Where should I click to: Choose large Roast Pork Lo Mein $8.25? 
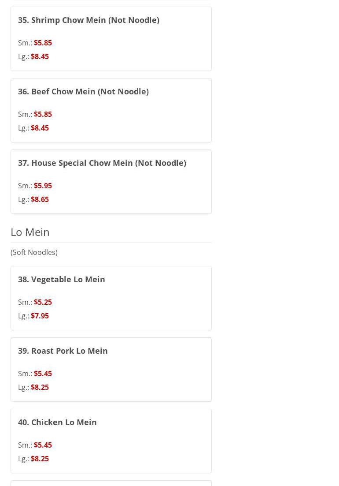coord(40,387)
